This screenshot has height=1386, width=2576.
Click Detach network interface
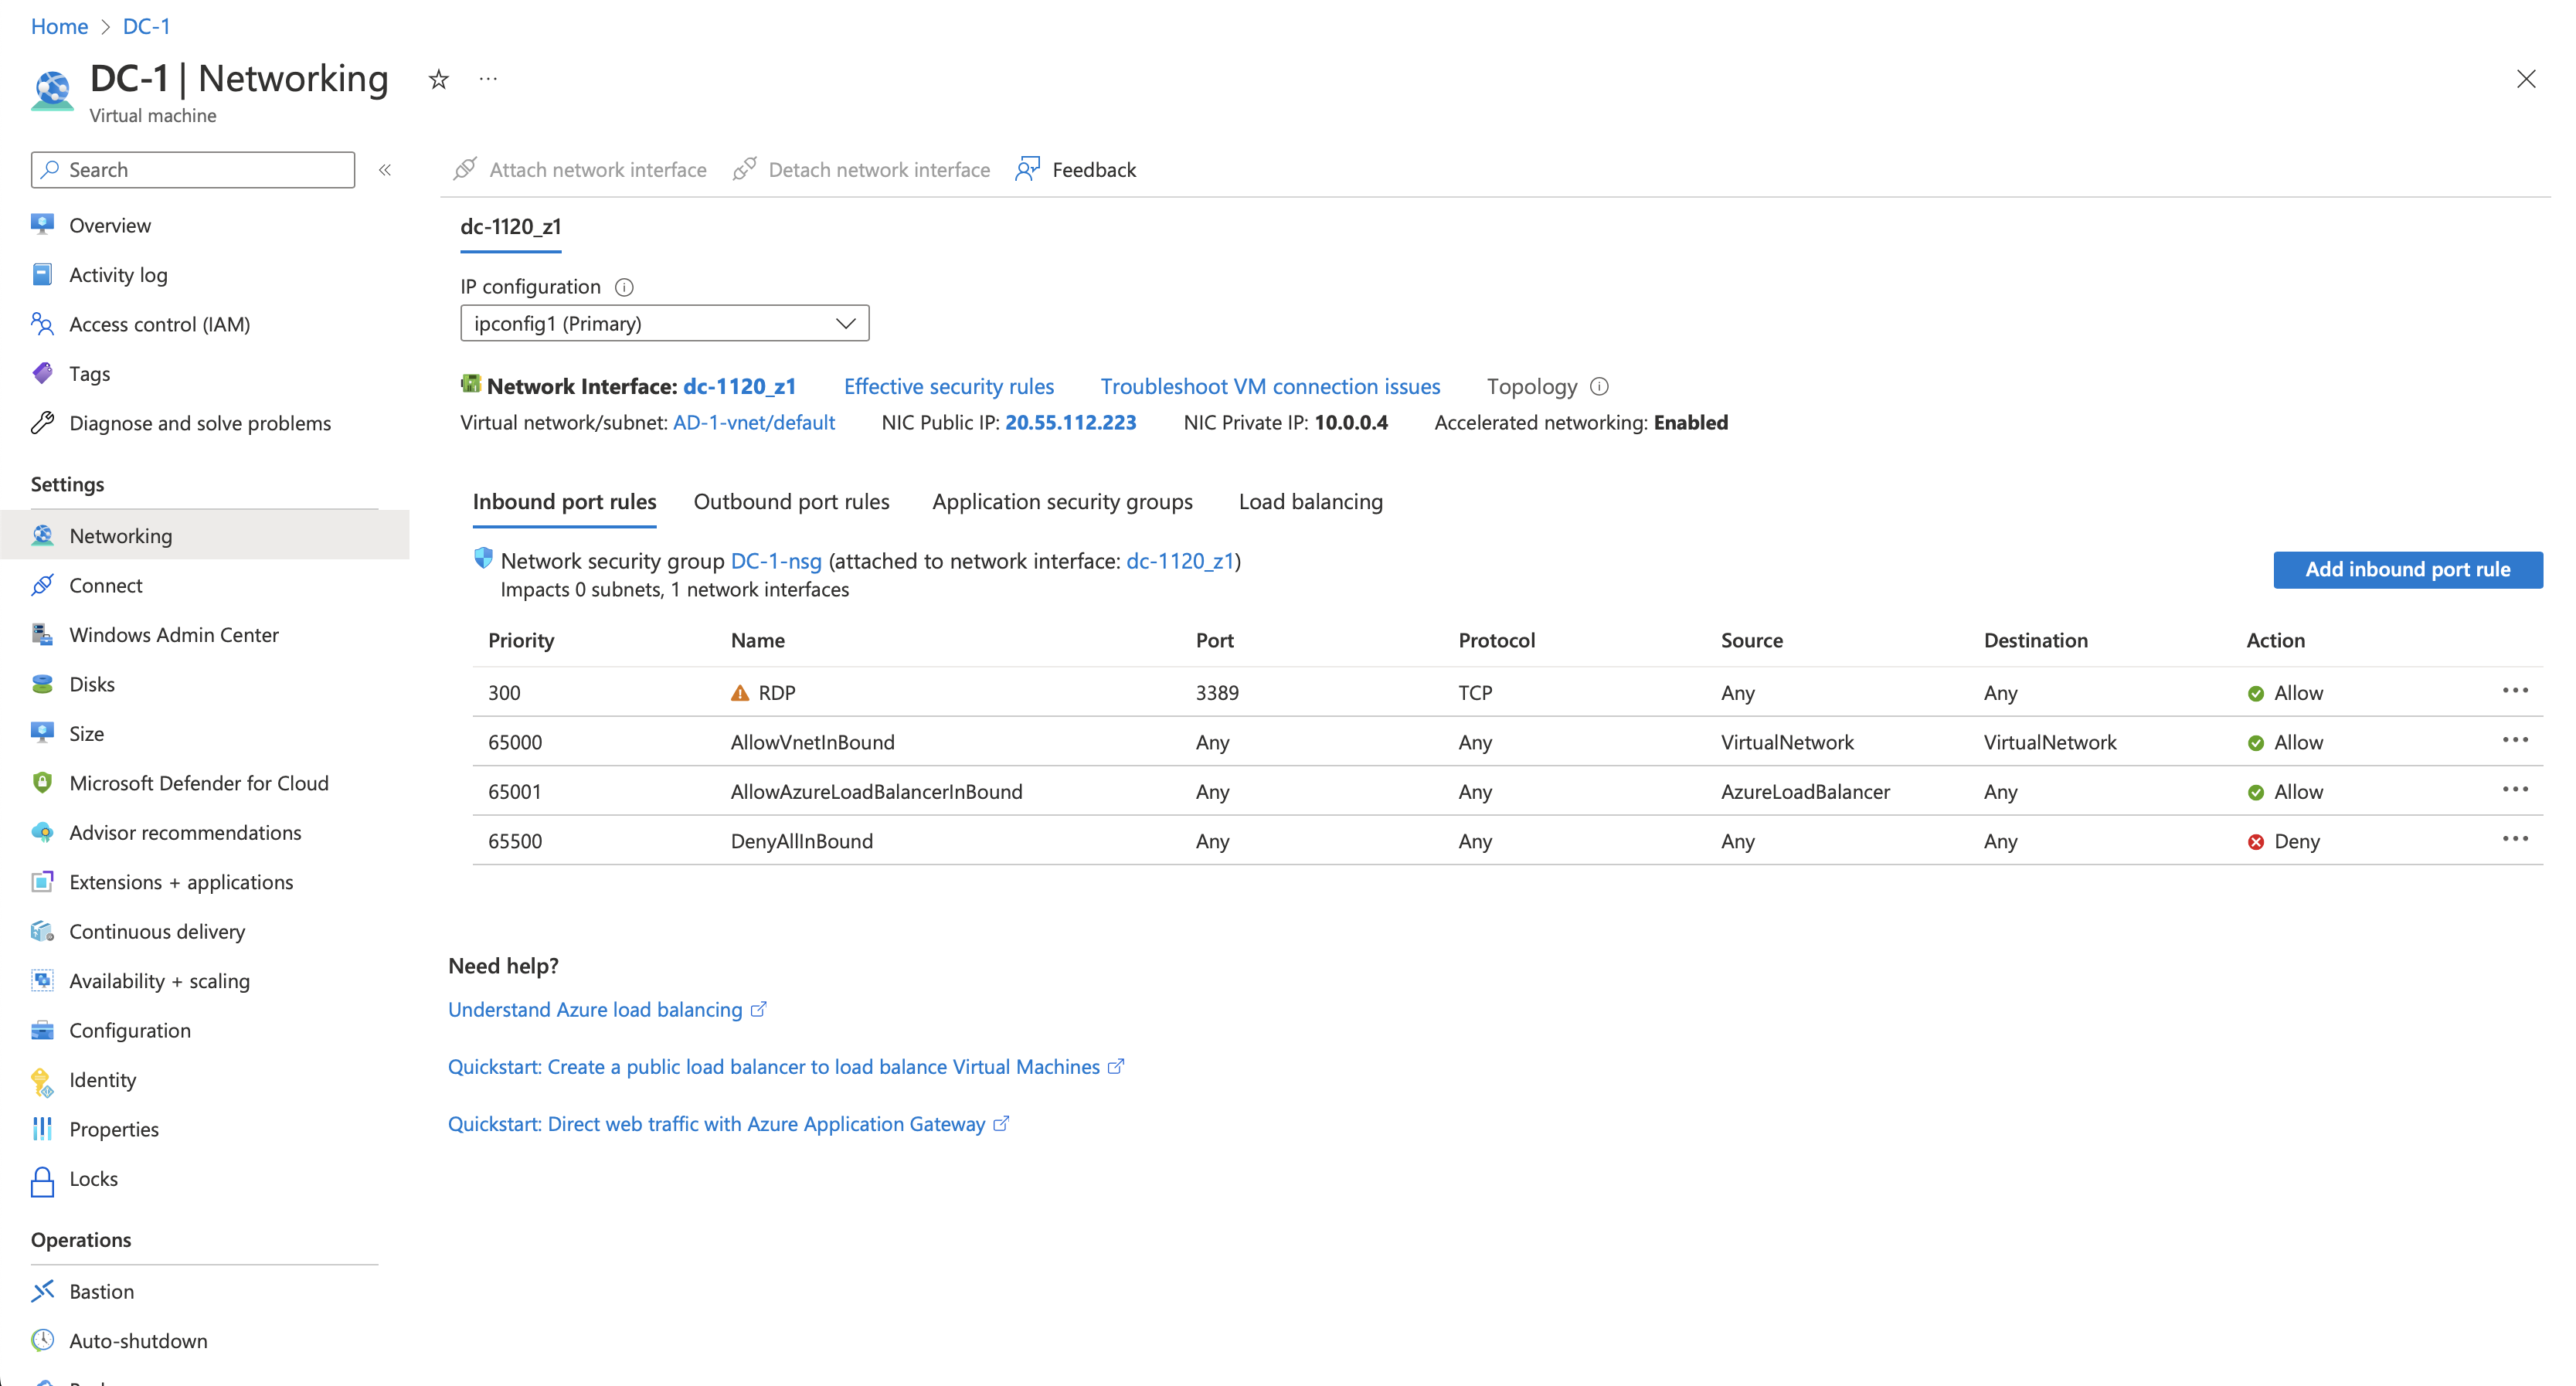(x=861, y=170)
